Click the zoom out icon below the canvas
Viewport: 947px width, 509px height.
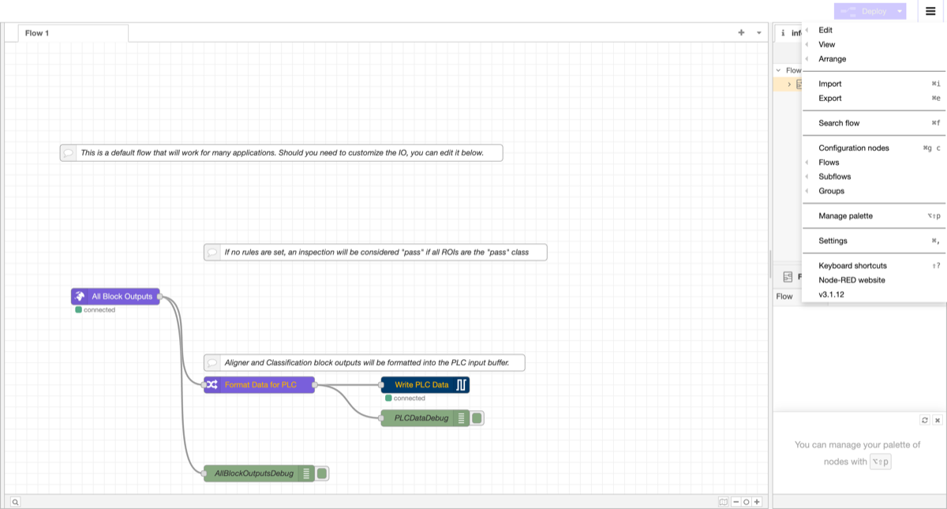click(x=736, y=501)
